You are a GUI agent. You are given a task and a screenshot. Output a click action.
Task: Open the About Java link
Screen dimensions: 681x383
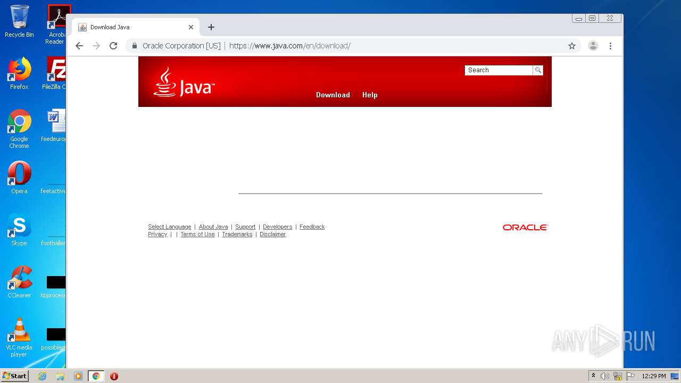[213, 227]
